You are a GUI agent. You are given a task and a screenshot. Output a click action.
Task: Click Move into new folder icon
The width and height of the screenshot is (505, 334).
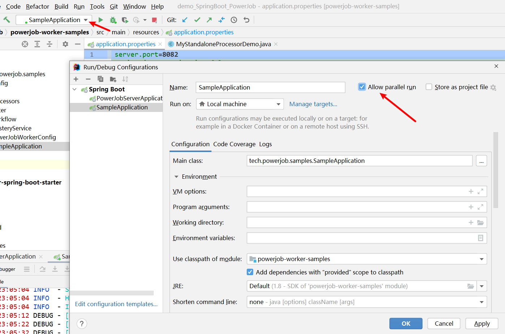coord(113,79)
